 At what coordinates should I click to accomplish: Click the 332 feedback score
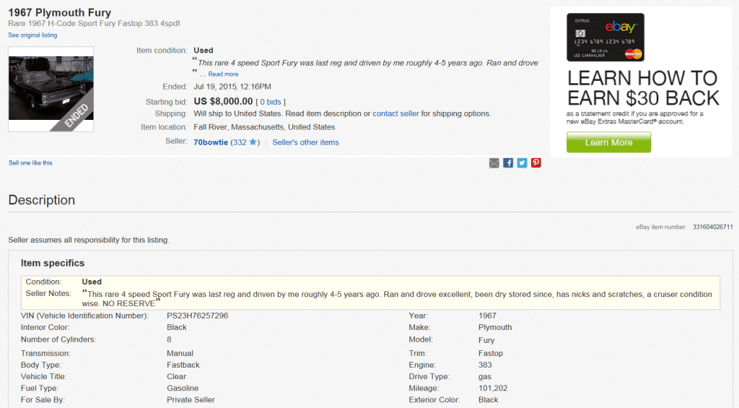click(x=239, y=142)
